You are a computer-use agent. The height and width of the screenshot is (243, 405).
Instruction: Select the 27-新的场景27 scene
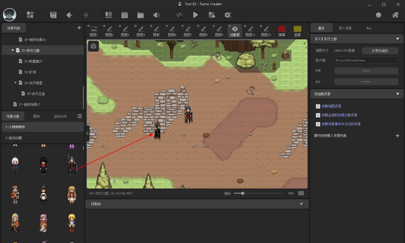point(43,104)
